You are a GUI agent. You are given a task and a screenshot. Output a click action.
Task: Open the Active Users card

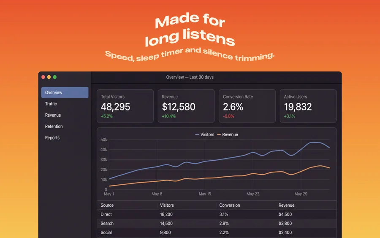coord(308,106)
